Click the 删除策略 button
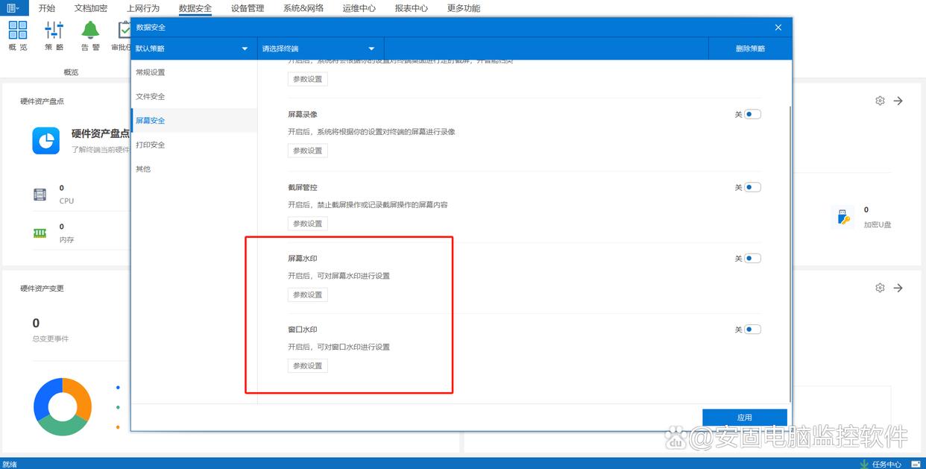 (750, 48)
